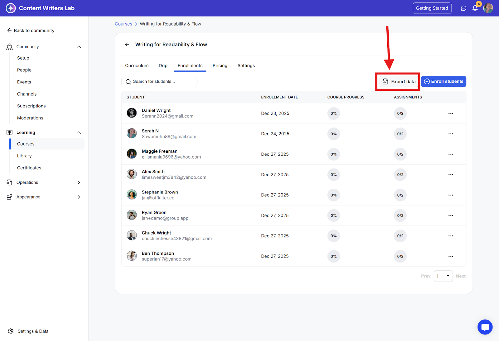Viewport: 499px width, 341px height.
Task: Select the Enrollments tab
Action: pos(190,66)
